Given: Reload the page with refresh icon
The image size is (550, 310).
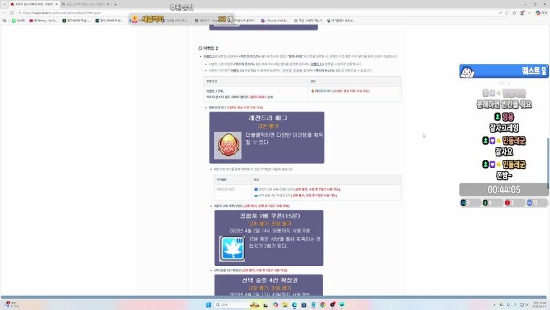Looking at the screenshot, I should 12,13.
